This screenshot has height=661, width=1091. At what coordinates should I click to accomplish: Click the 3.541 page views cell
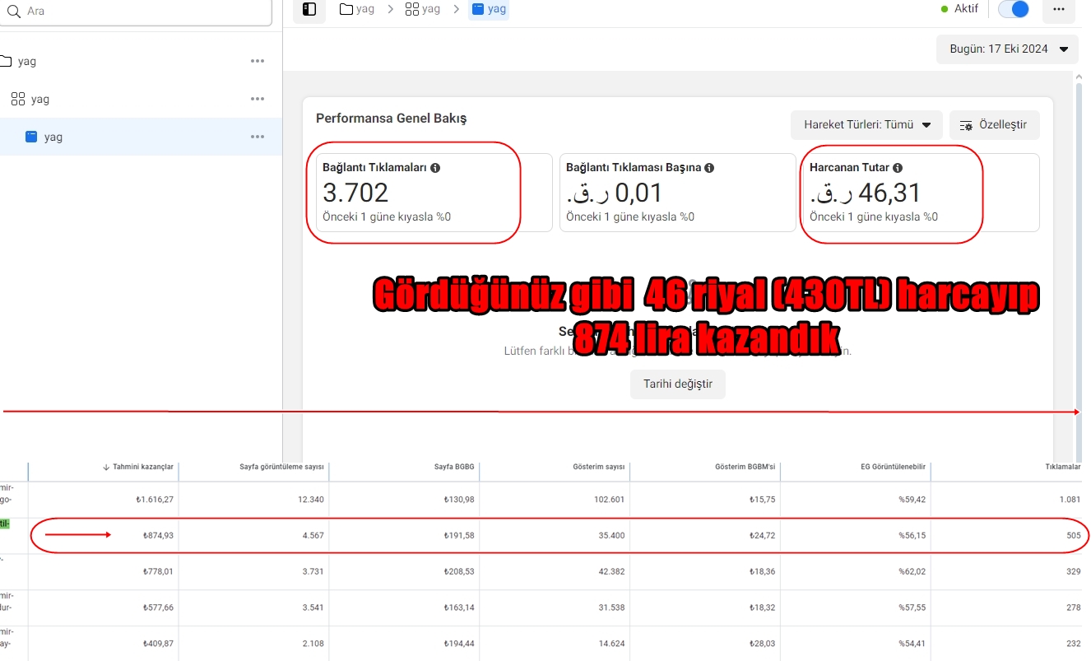point(313,607)
